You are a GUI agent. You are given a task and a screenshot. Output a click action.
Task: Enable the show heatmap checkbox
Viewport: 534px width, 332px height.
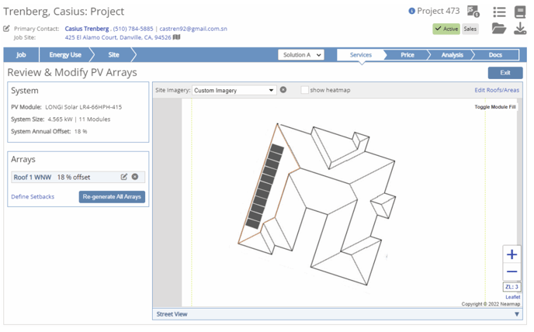(x=304, y=90)
